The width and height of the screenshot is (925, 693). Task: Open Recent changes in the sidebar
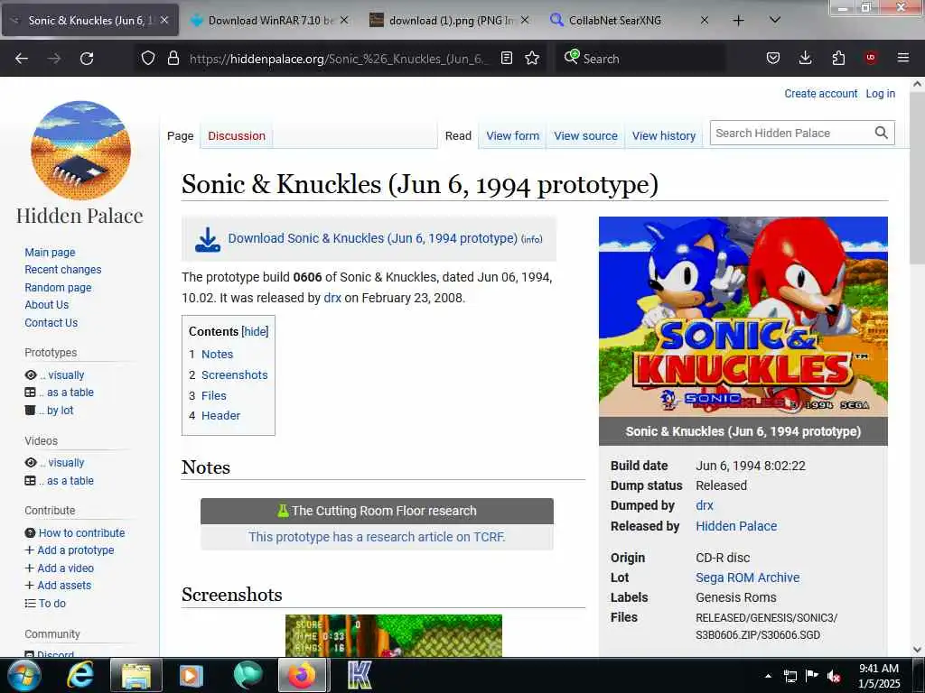[x=63, y=270]
